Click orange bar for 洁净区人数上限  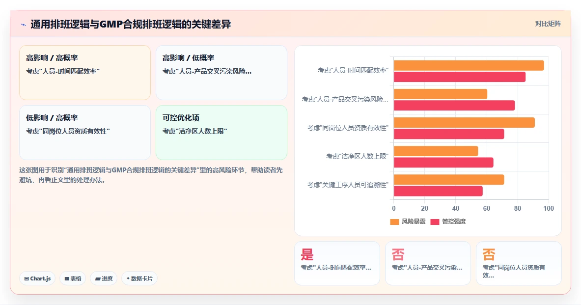(436, 151)
